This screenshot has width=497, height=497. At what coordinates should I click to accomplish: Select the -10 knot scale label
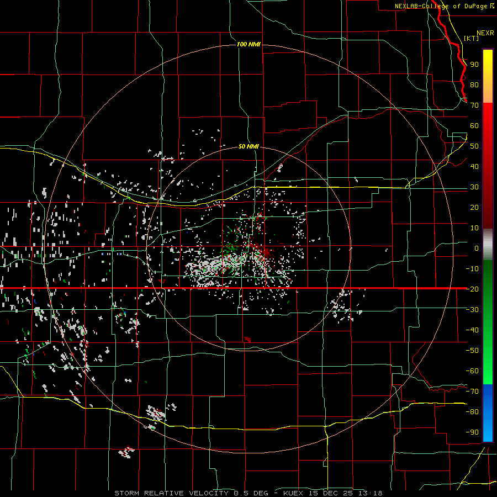(x=472, y=269)
